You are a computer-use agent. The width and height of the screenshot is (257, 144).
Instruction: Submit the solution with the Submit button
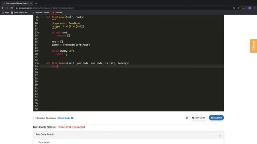[216, 118]
